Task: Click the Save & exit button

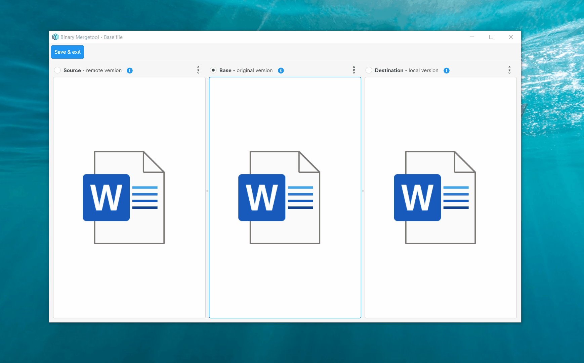Action: click(x=68, y=52)
